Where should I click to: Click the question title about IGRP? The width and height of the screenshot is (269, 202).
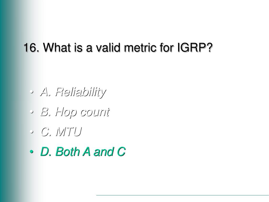point(118,47)
